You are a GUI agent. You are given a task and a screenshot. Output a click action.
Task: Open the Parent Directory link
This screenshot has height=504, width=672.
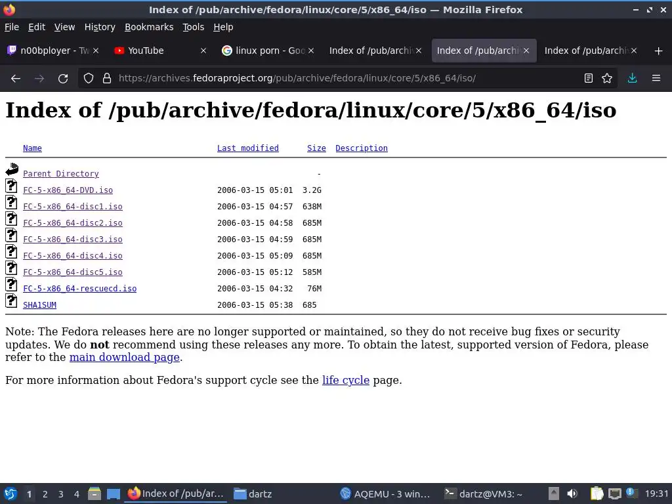pos(61,173)
